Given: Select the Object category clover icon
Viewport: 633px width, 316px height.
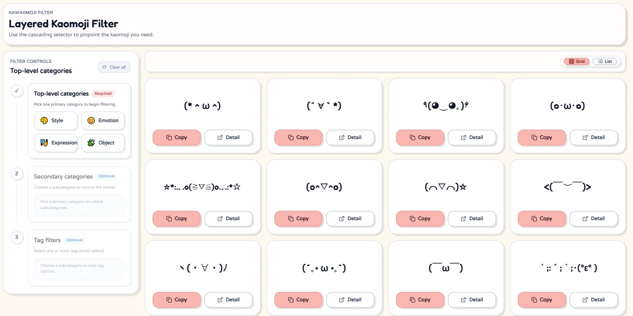Looking at the screenshot, I should [x=91, y=143].
